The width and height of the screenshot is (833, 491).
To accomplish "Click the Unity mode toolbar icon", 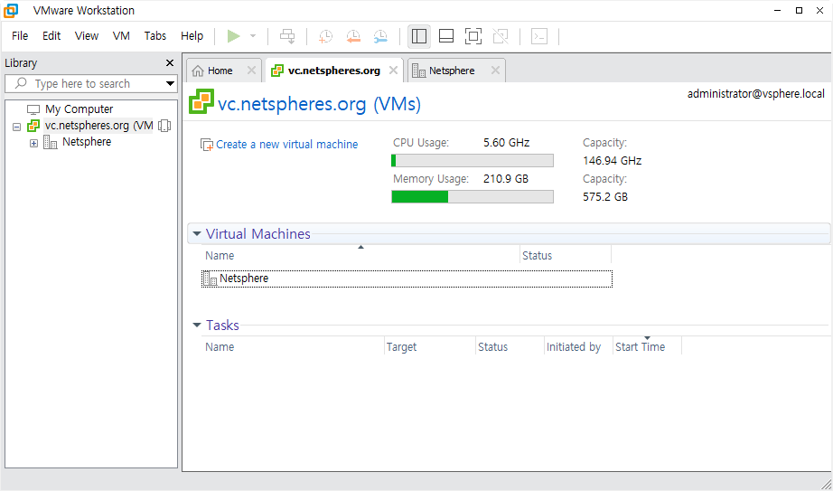I will pyautogui.click(x=501, y=36).
